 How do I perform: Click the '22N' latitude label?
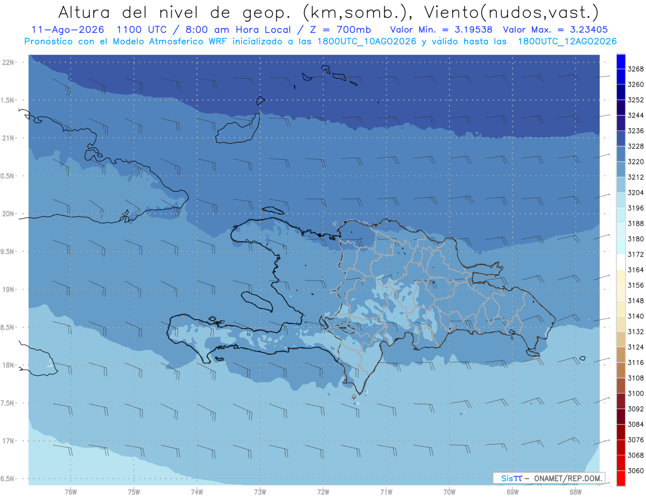9,62
